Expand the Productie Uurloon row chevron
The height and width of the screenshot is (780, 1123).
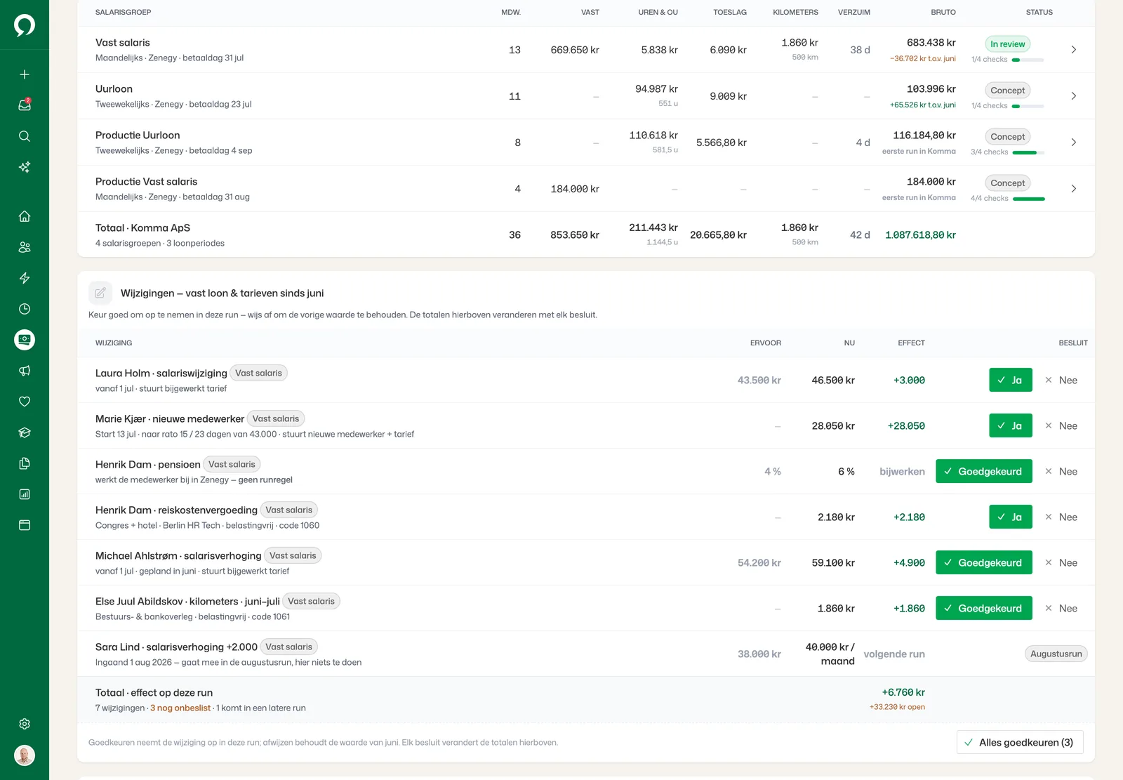(1073, 143)
